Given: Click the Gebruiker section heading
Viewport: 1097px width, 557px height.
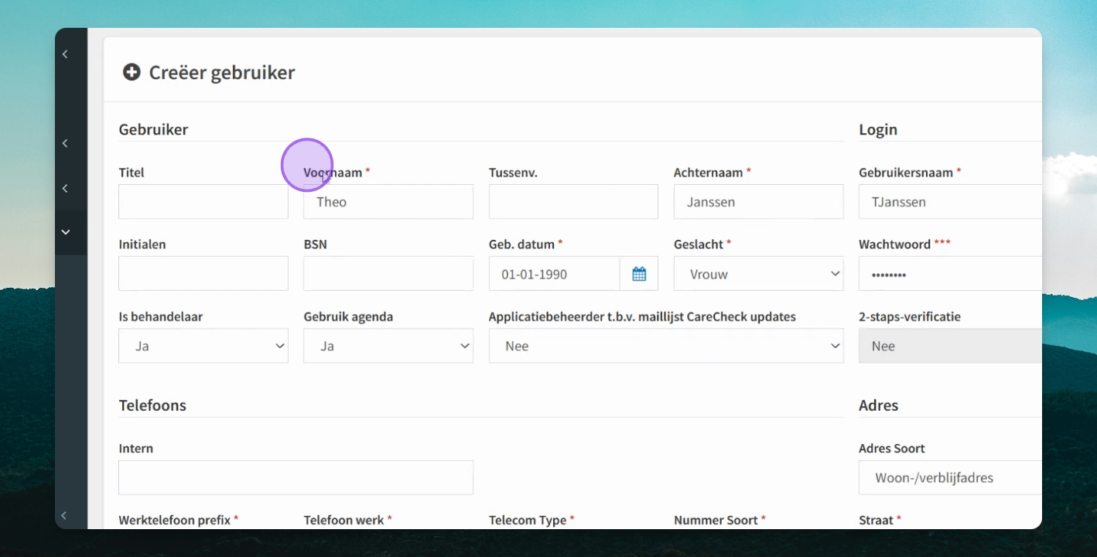Looking at the screenshot, I should coord(153,129).
